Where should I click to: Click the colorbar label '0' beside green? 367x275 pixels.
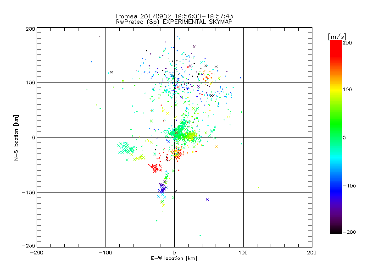344,138
